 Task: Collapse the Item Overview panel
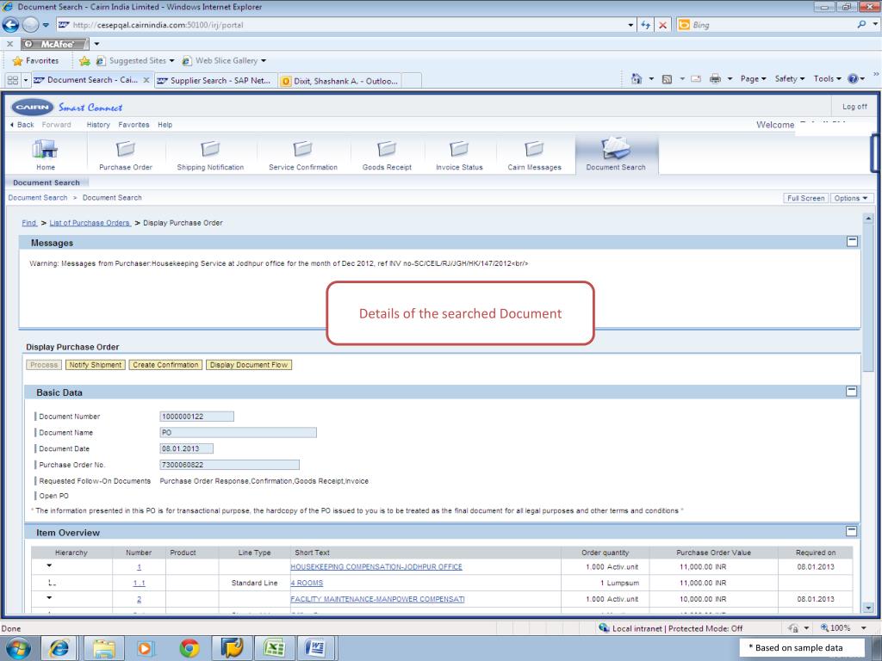pos(852,531)
